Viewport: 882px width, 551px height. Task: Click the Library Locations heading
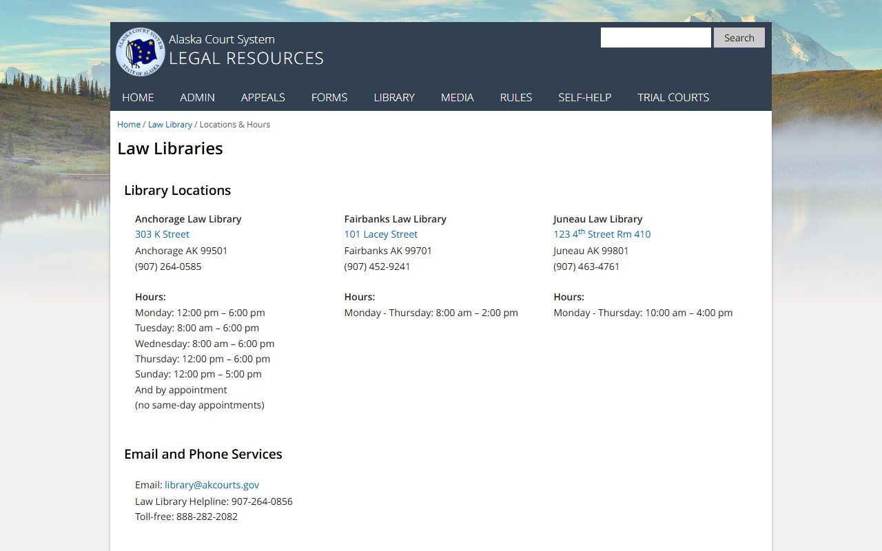coord(178,190)
